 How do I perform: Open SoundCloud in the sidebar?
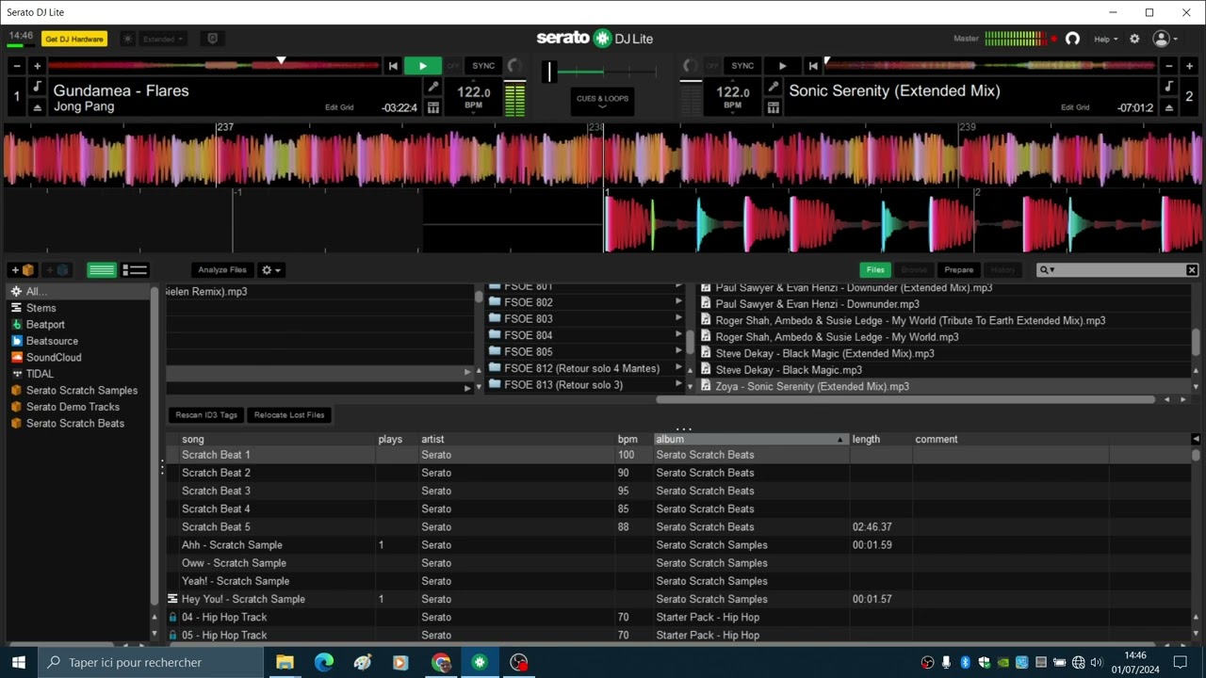click(x=78, y=357)
